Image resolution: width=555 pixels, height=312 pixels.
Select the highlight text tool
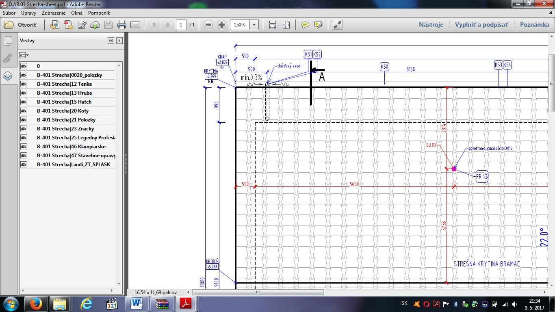click(x=318, y=25)
